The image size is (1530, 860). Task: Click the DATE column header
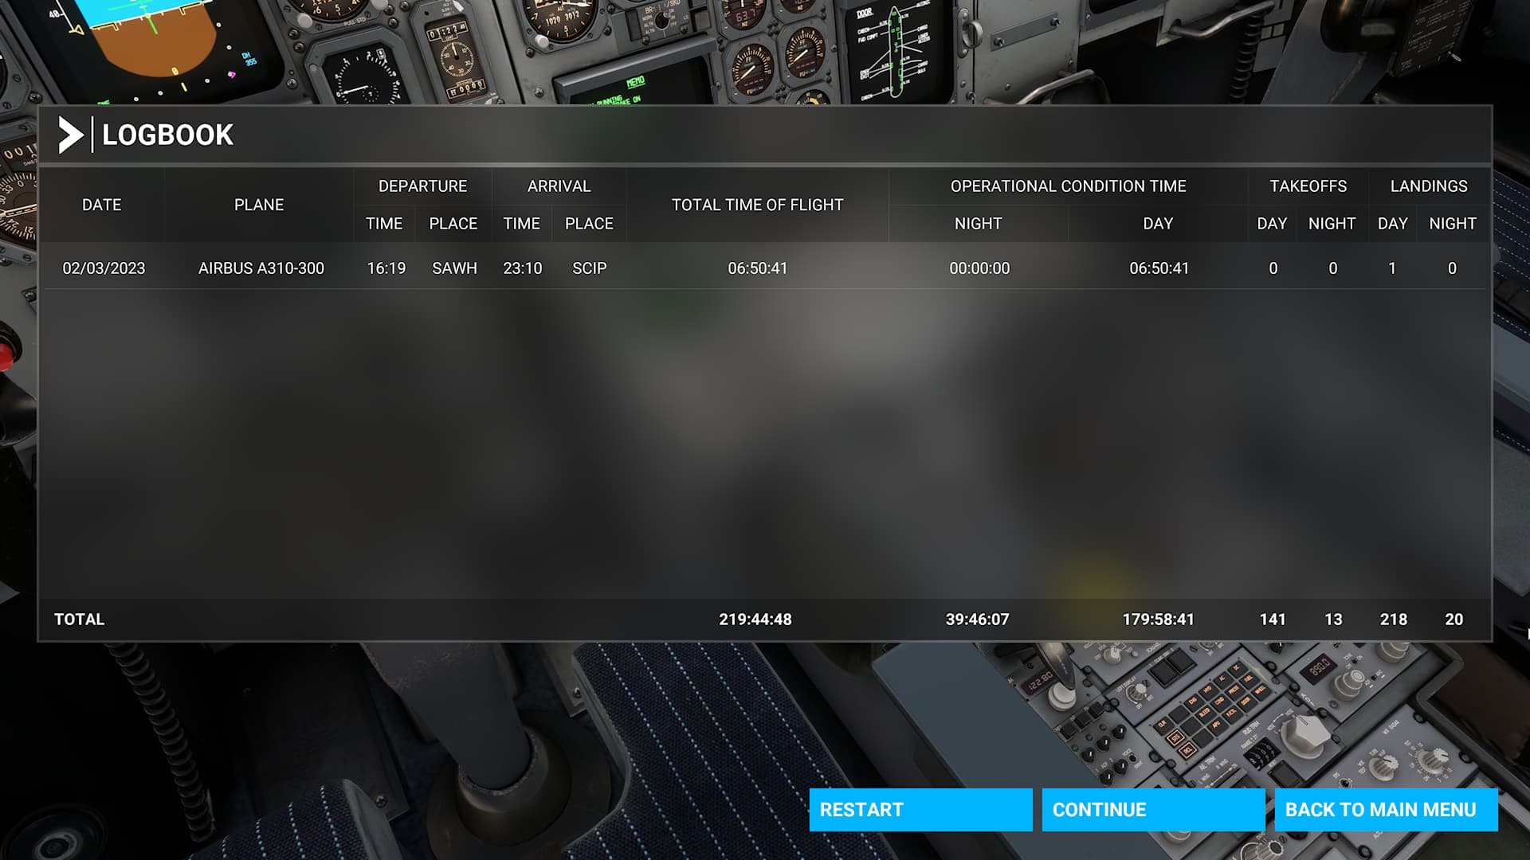point(101,205)
